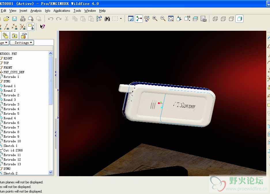
Task: Toggle annotation element display icon
Action: tap(31, 27)
